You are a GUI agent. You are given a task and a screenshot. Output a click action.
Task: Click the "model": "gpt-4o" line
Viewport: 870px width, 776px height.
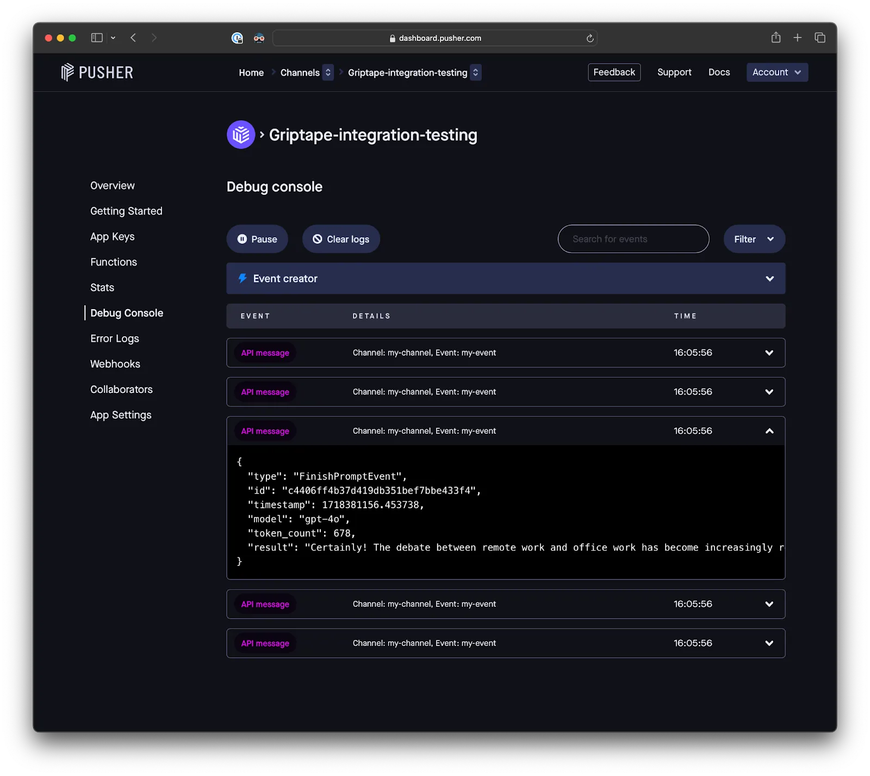(x=299, y=519)
